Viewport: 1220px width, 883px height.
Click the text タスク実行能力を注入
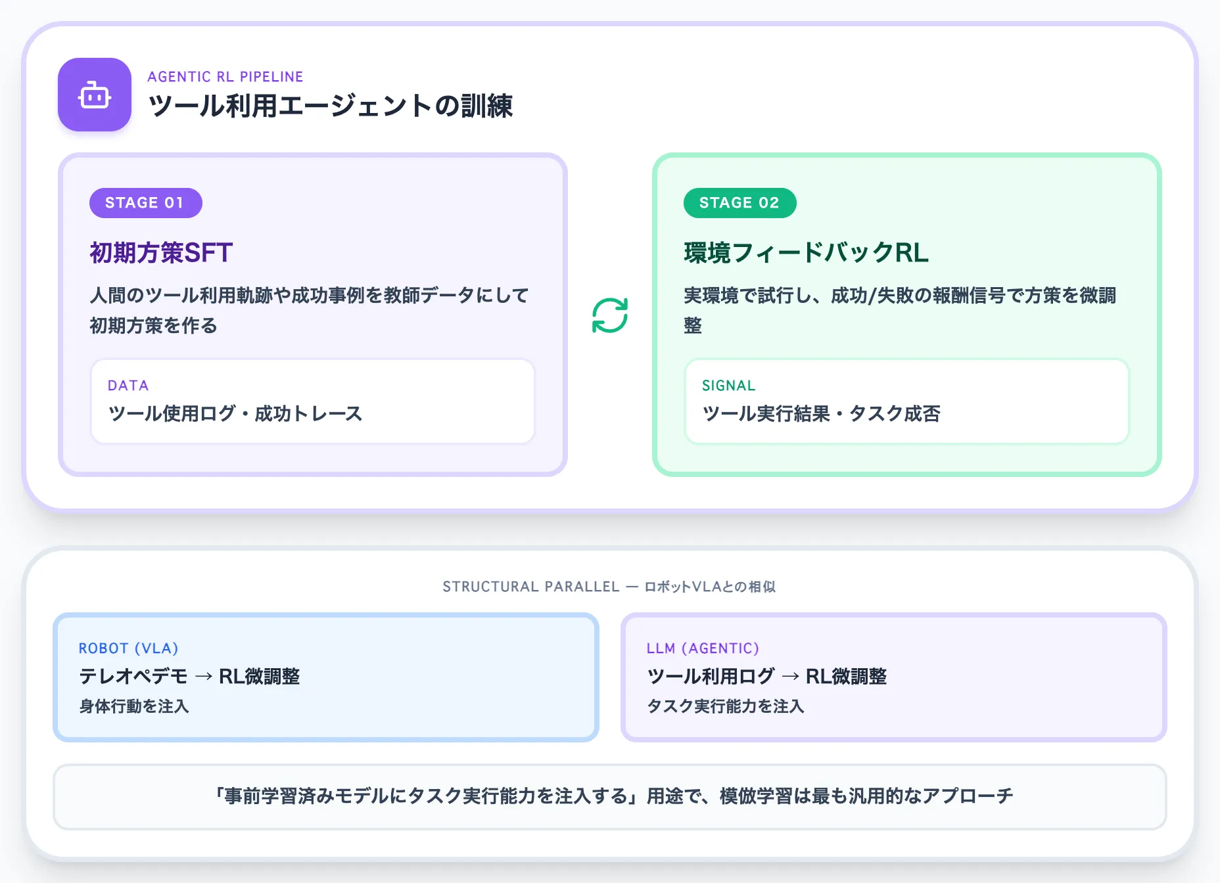pos(726,706)
